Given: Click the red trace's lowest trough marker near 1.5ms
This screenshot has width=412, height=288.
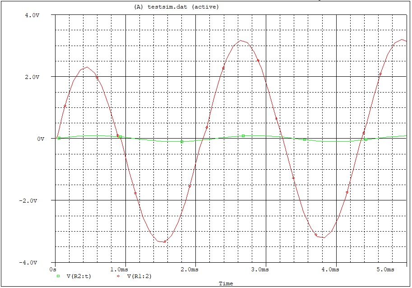Looking at the screenshot, I should (165, 242).
